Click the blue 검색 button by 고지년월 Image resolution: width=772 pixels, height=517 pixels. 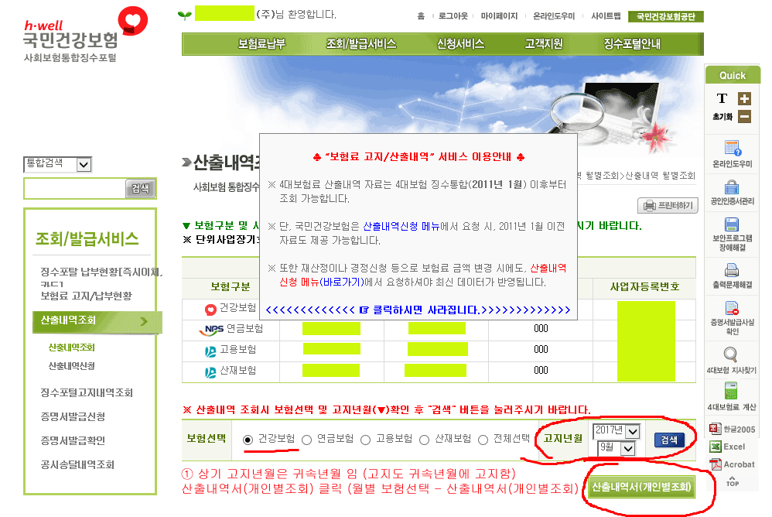[669, 440]
